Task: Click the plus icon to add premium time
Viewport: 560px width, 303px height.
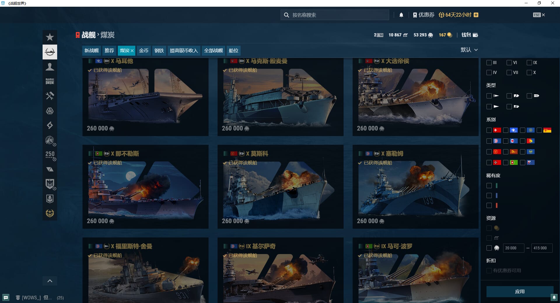Action: point(476,15)
